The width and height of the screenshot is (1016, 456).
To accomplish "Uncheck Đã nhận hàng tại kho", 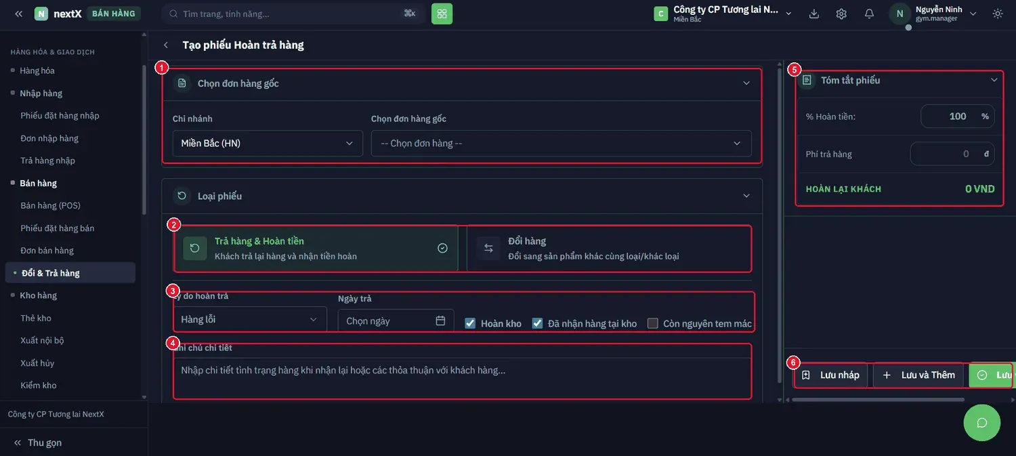I will 537,323.
